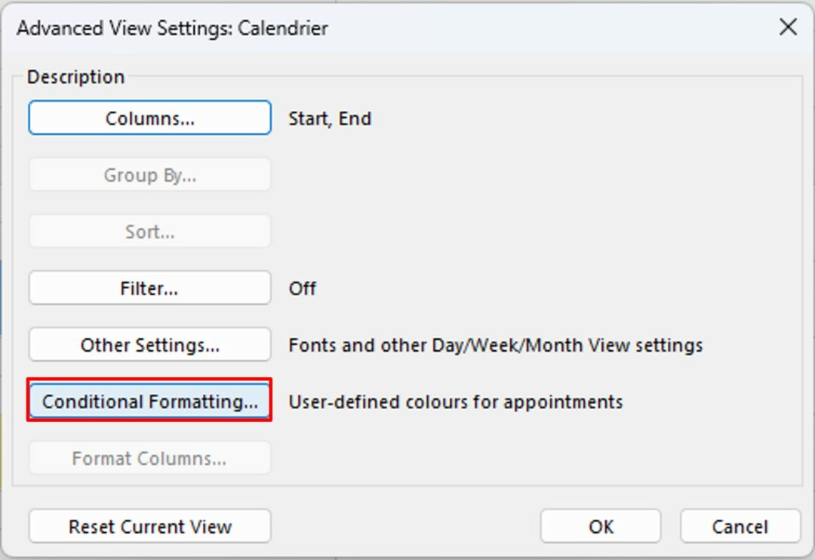Click the disabled Format Columns button
Viewport: 815px width, 560px height.
(x=149, y=457)
